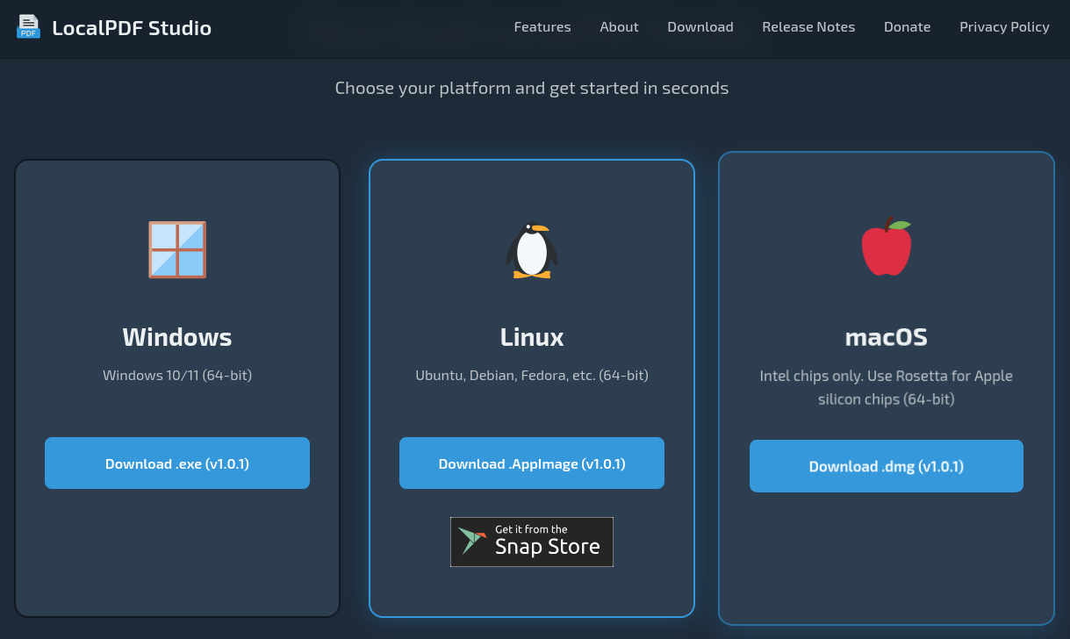Download the macOS .dmg installer
Screen dimensions: 1070x639
click(886, 466)
